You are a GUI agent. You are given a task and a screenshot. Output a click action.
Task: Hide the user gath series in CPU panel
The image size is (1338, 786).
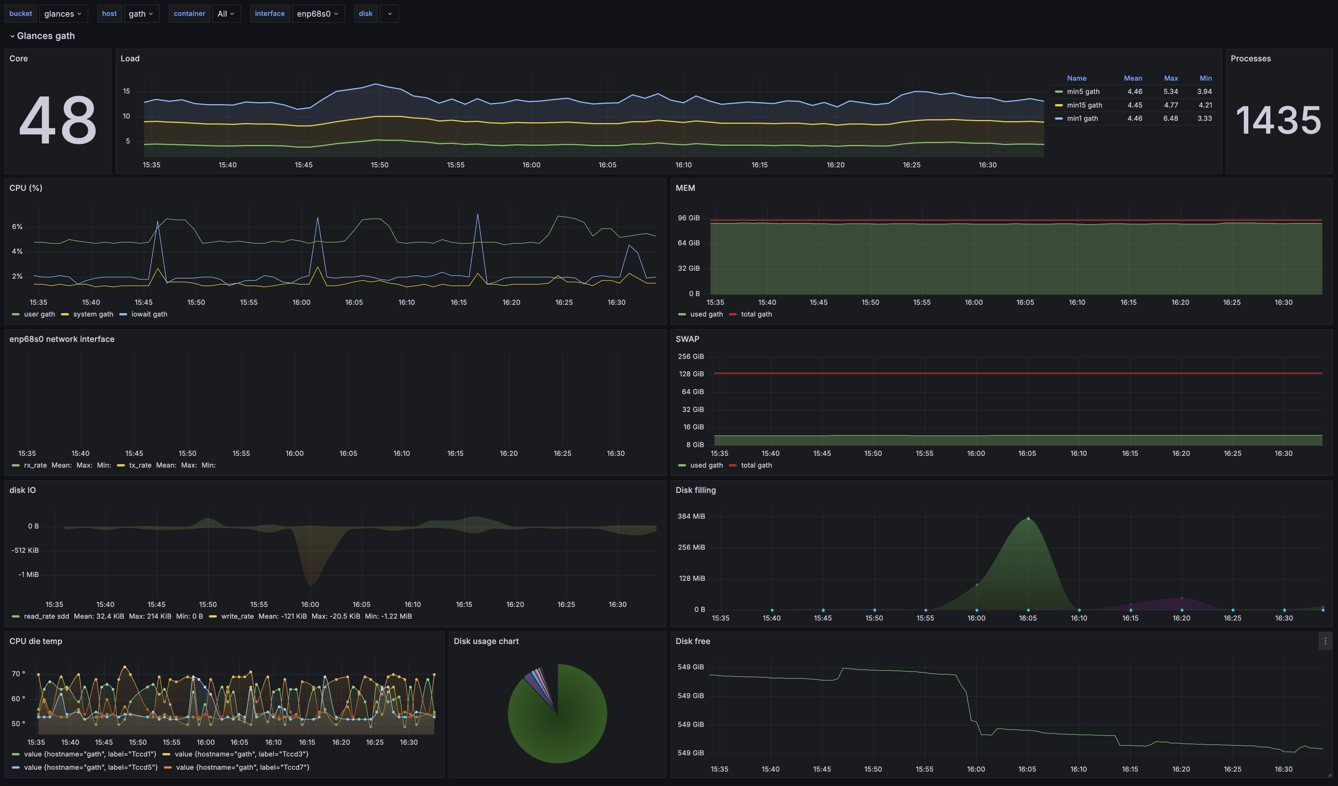coord(39,314)
